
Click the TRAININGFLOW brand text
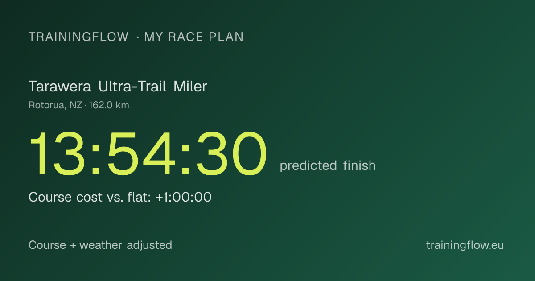click(x=78, y=37)
